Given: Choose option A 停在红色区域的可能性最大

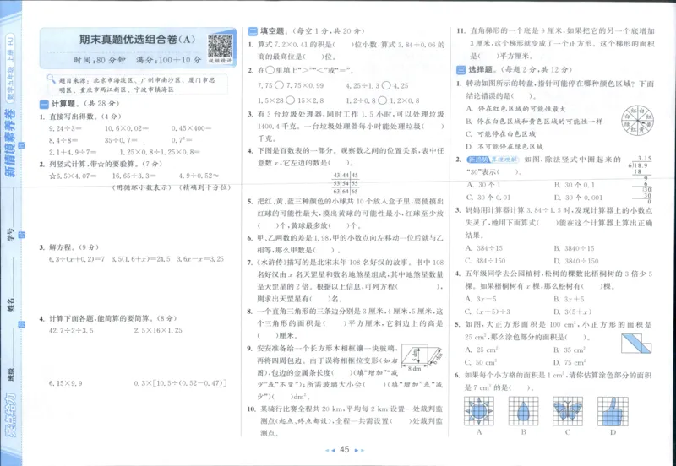Looking at the screenshot, I should pos(515,109).
